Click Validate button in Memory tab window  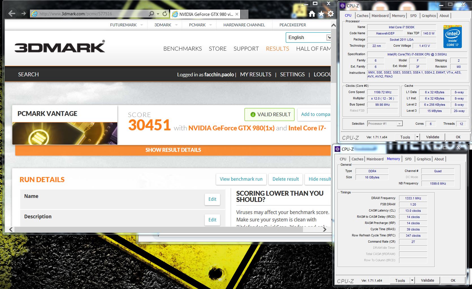point(427,281)
